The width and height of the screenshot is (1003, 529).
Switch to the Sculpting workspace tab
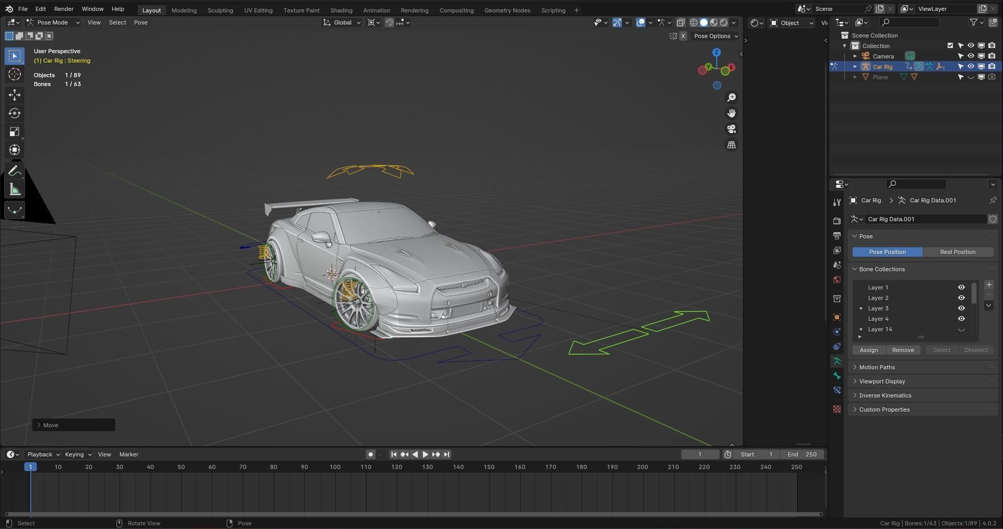pos(220,10)
